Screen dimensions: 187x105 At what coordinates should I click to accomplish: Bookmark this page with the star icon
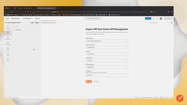pos(155,12)
